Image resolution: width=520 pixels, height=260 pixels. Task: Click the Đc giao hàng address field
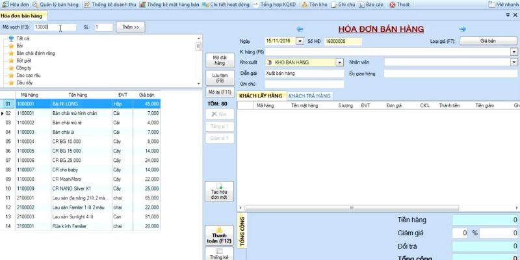(450, 73)
